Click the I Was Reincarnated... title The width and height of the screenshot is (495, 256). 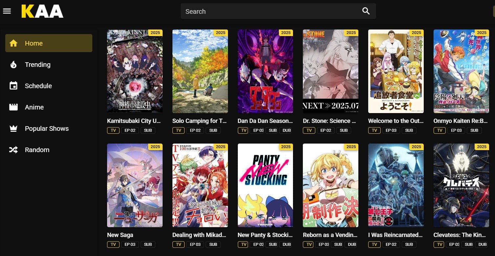click(395, 235)
